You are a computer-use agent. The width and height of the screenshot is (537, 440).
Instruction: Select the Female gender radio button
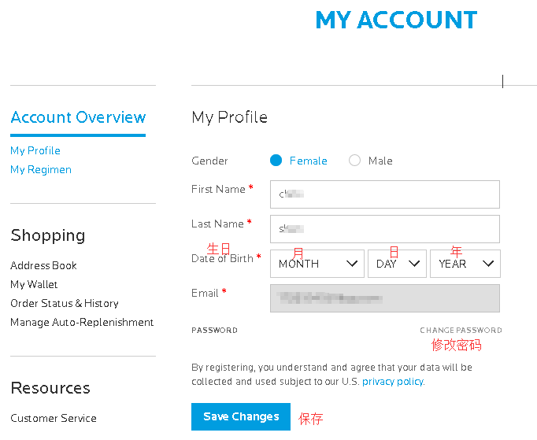[x=276, y=161]
